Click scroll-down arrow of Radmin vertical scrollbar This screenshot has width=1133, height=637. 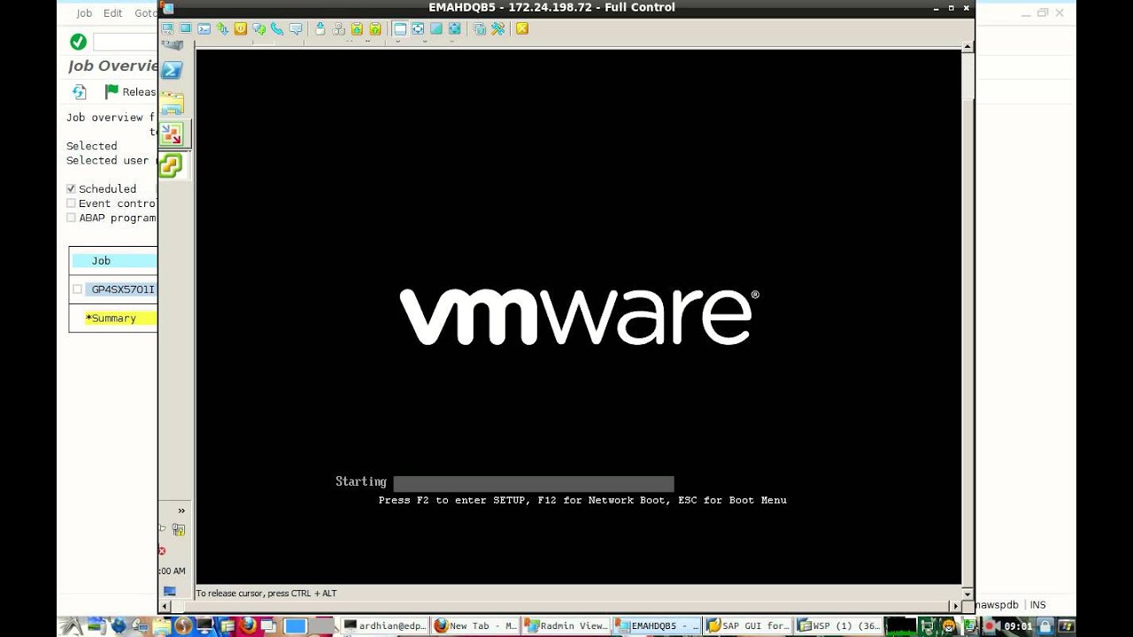pos(967,594)
